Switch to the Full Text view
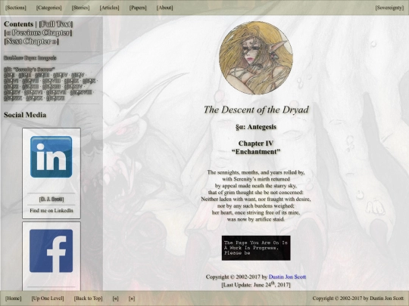 [x=56, y=24]
